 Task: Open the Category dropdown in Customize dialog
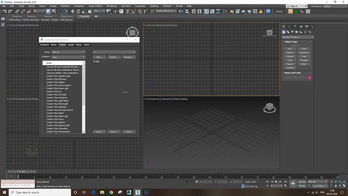coord(68,57)
